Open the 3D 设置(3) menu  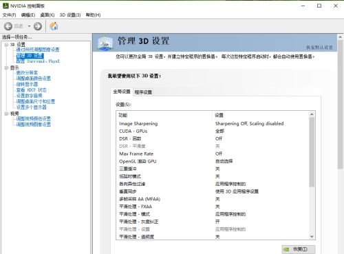(x=70, y=15)
